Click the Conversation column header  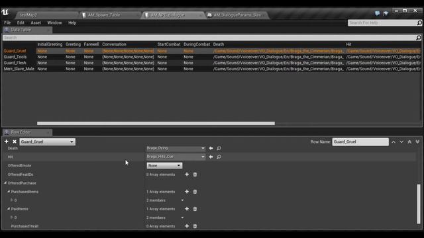tap(114, 44)
